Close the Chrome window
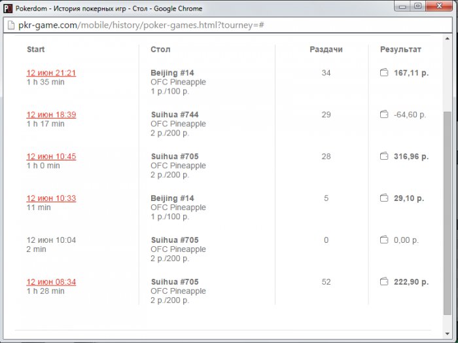 click(439, 6)
